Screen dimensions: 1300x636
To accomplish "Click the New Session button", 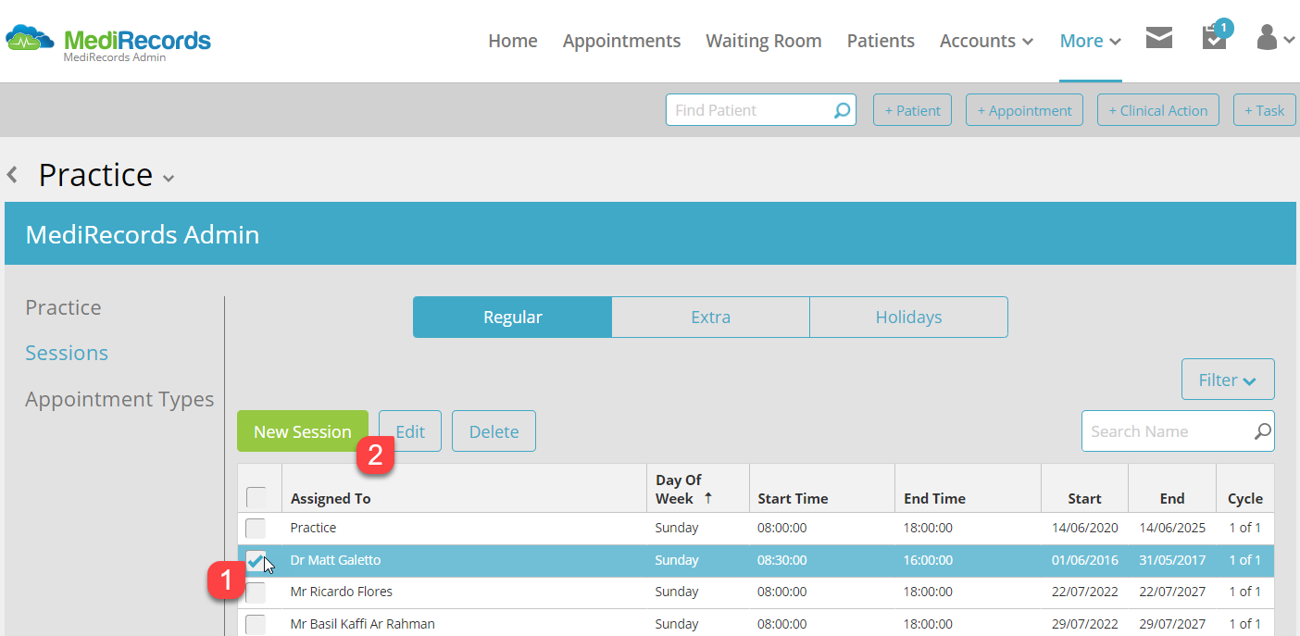I will (303, 431).
